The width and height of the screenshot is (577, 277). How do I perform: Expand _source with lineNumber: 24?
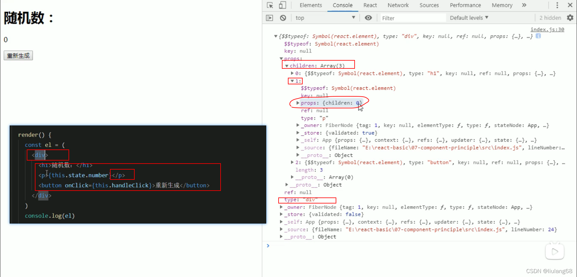tap(281, 229)
